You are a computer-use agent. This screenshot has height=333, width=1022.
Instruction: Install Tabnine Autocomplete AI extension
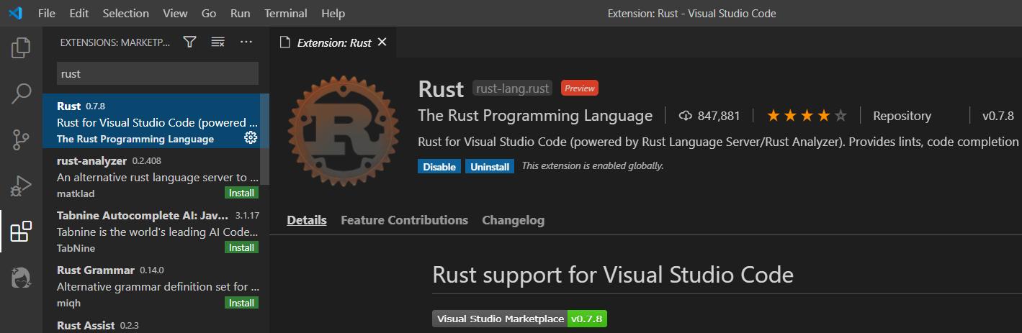[241, 247]
